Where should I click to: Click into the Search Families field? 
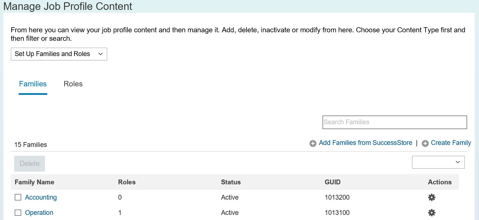pyautogui.click(x=395, y=122)
